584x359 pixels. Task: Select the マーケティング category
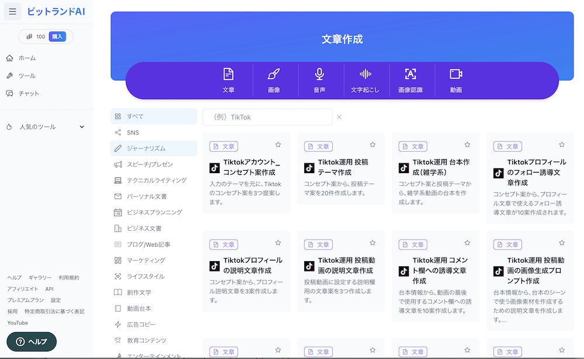tap(154, 261)
